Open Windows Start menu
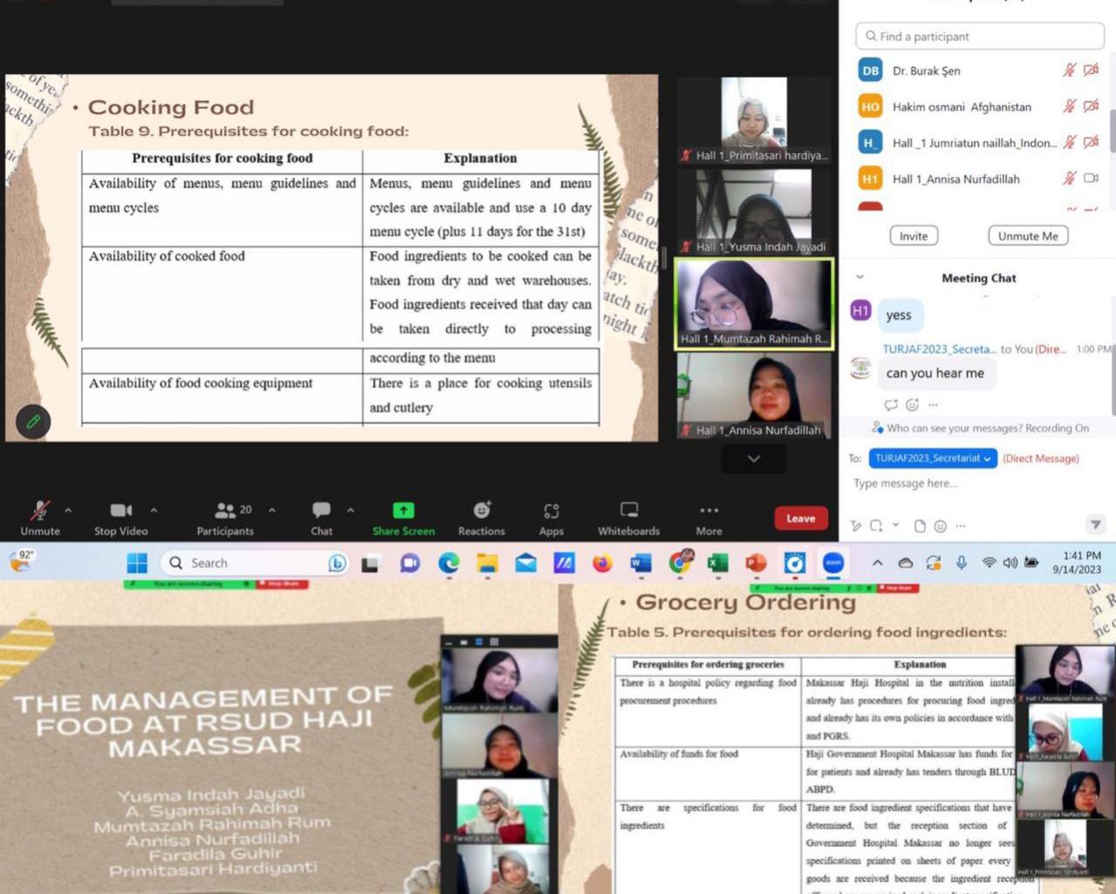 point(137,564)
